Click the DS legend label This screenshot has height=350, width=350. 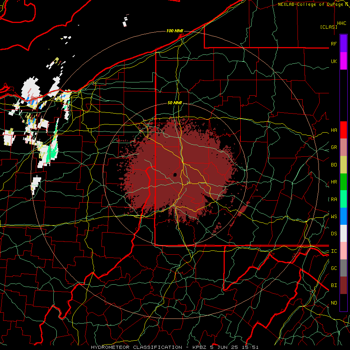(x=334, y=234)
